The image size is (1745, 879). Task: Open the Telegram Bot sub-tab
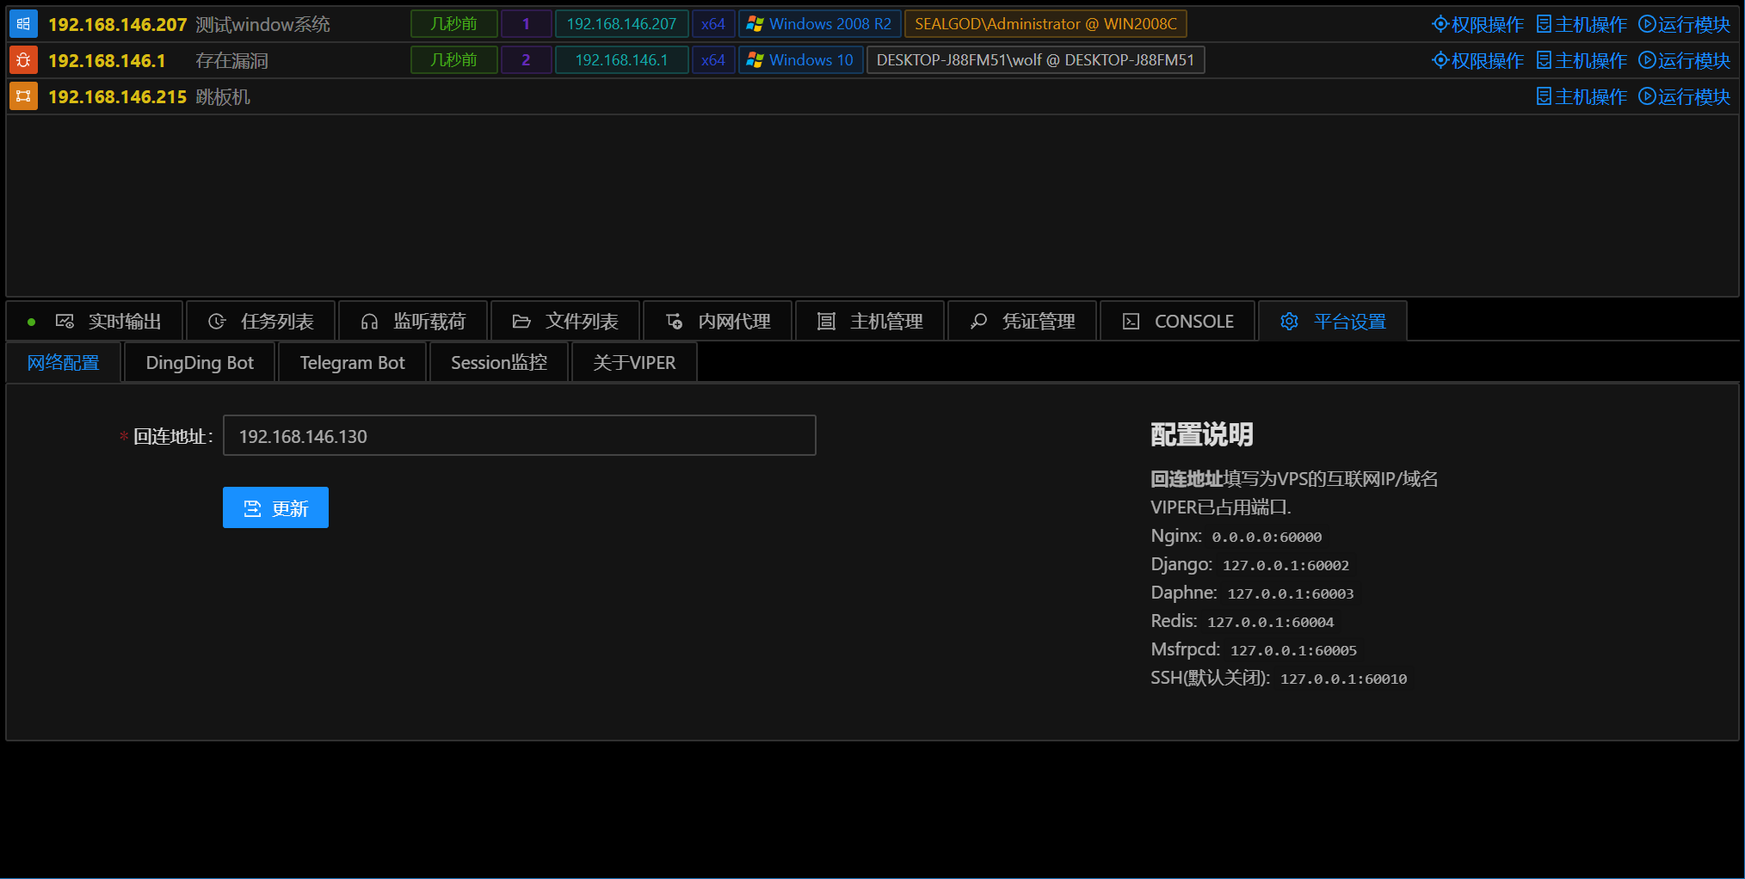352,363
